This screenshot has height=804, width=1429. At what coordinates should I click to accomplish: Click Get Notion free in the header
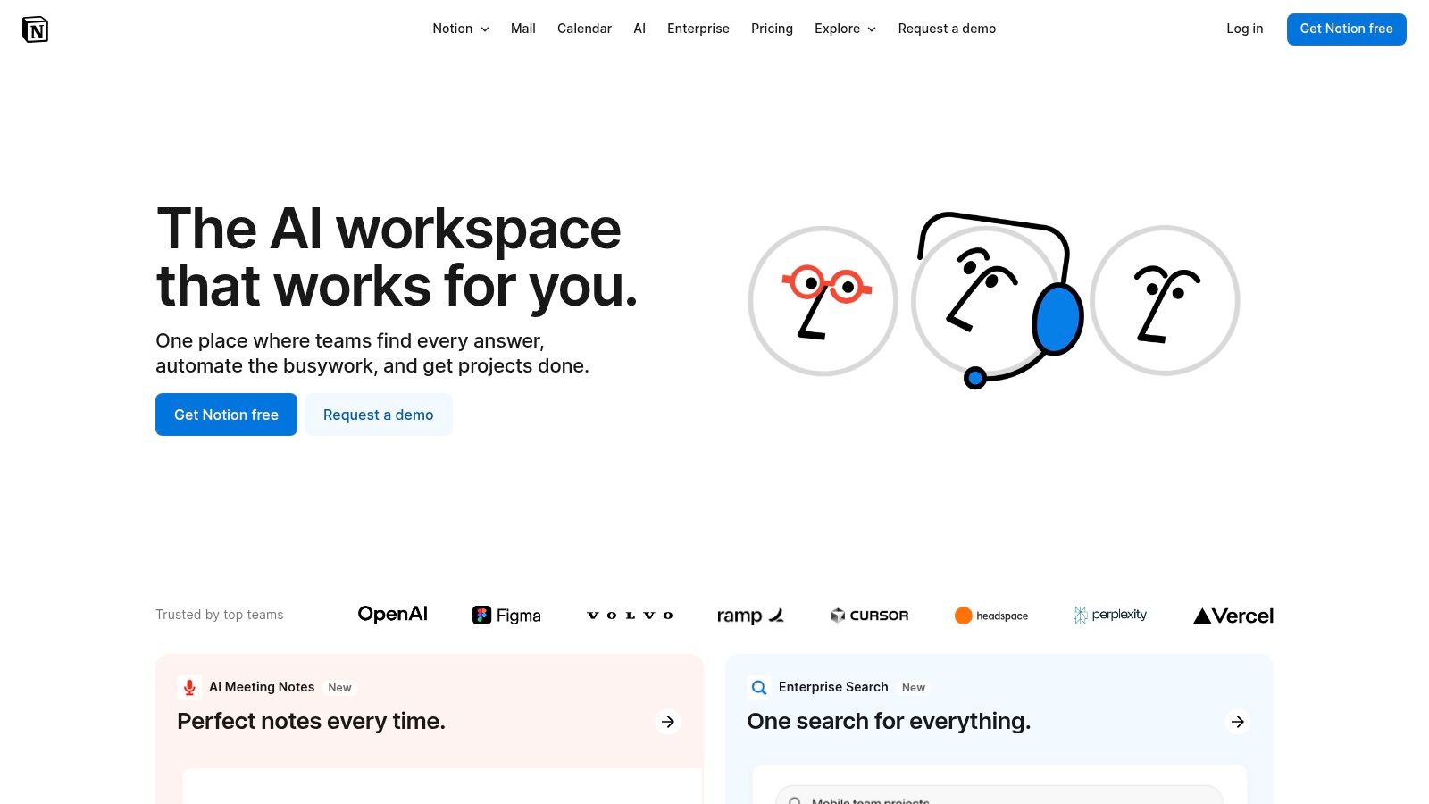(1346, 29)
